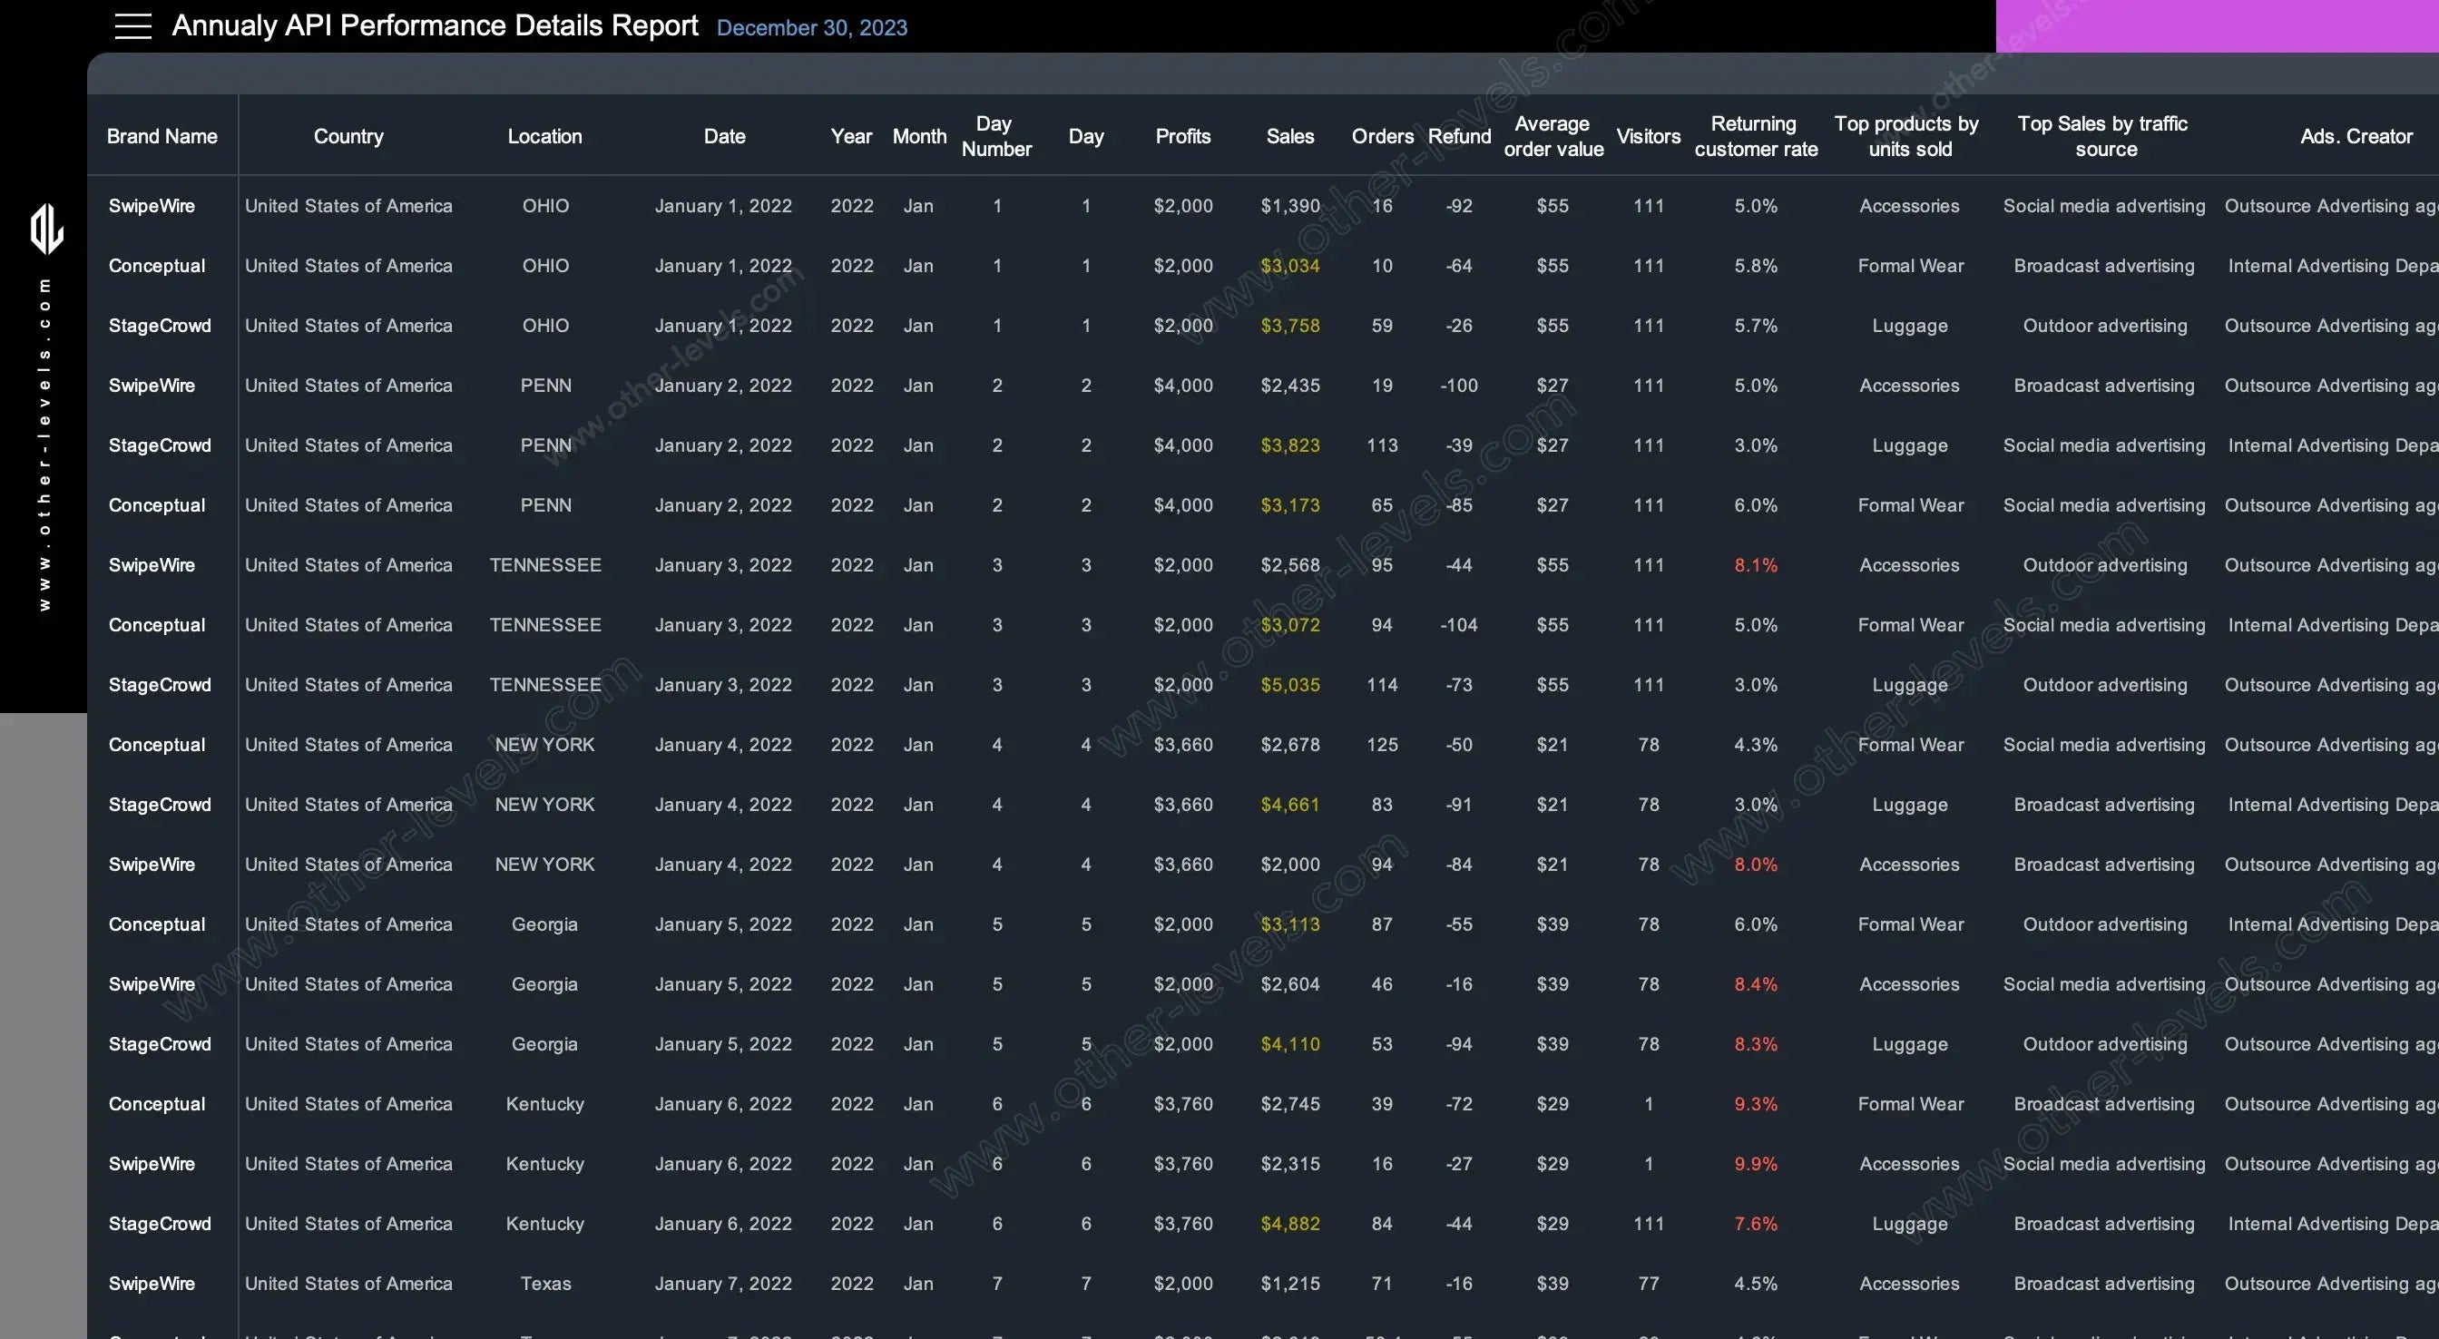Click the Location column header
This screenshot has width=2439, height=1339.
[544, 136]
